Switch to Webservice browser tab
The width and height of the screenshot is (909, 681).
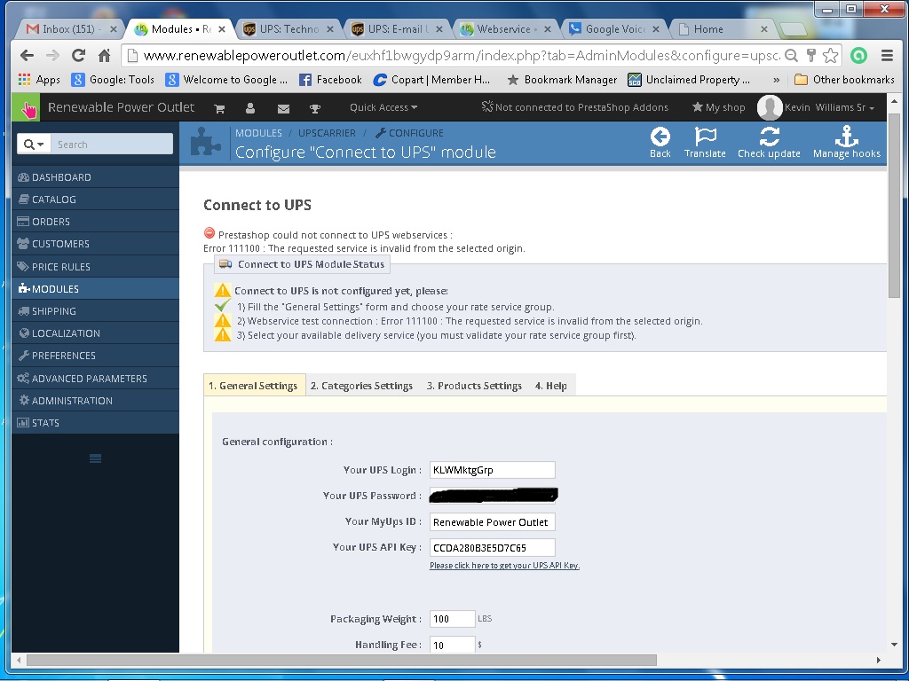click(x=505, y=29)
